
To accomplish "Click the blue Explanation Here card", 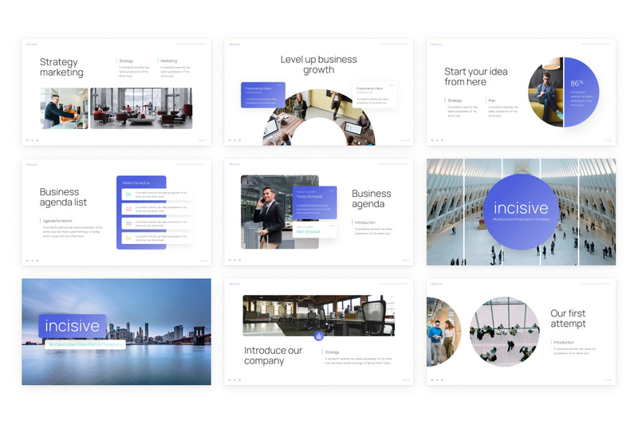I will (x=263, y=95).
